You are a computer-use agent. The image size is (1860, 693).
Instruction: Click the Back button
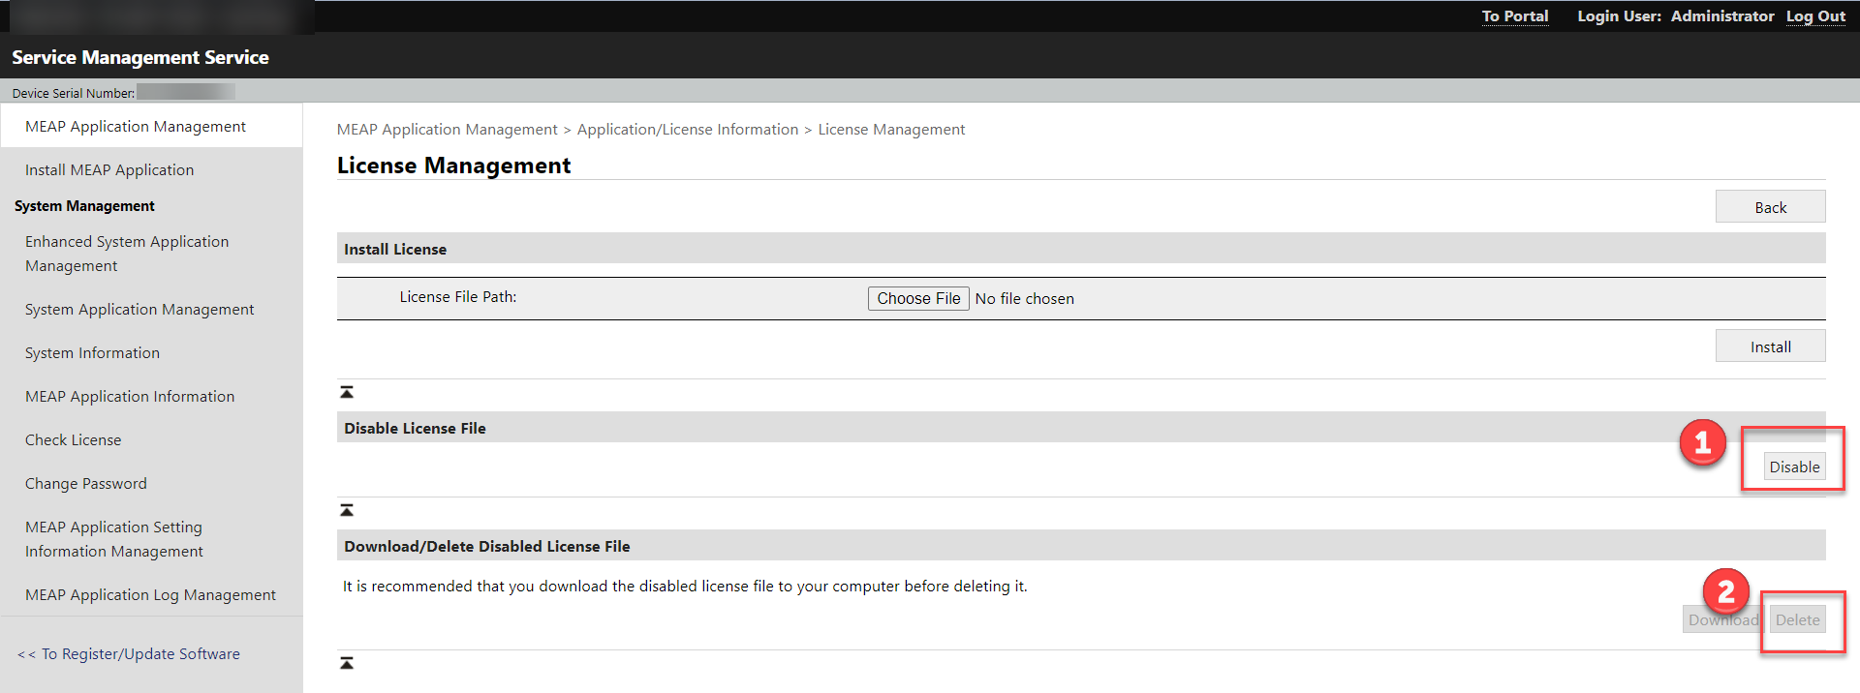1770,207
